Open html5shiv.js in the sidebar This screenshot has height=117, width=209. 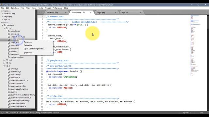[15, 77]
